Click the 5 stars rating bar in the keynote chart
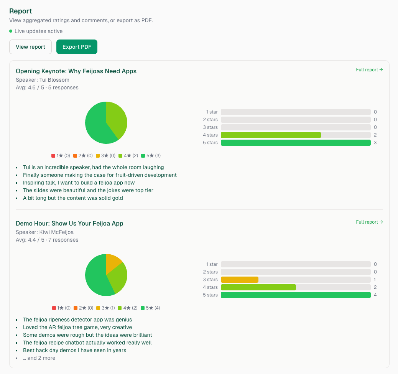Viewport: 398px width, 374px height. point(295,142)
